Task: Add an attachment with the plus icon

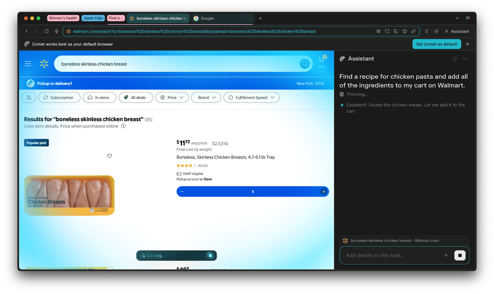Action: pos(446,255)
